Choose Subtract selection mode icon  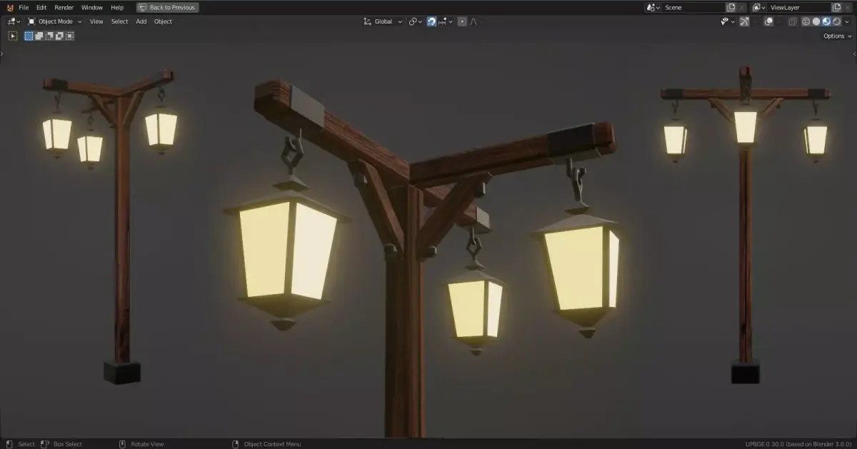pos(49,36)
